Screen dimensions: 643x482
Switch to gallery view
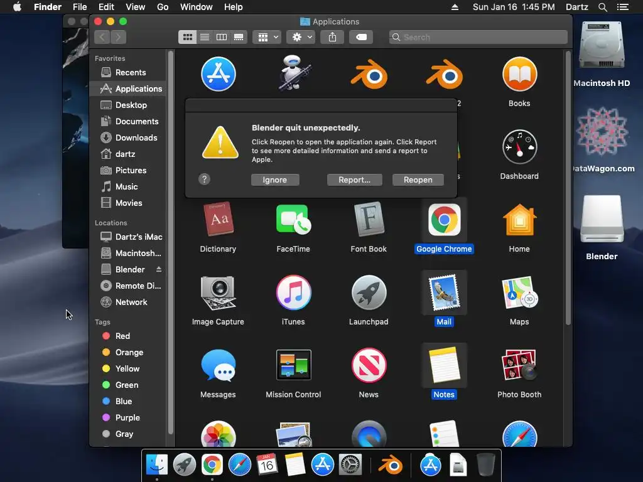(x=239, y=37)
